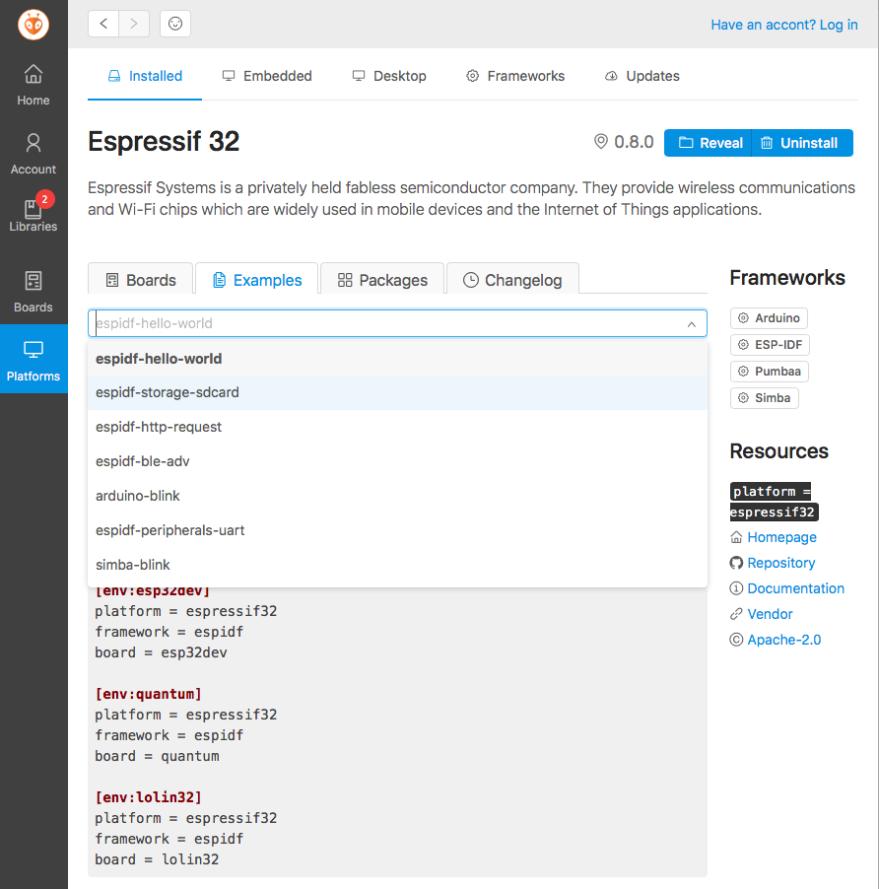Click the Espressif 32 heading

(164, 141)
